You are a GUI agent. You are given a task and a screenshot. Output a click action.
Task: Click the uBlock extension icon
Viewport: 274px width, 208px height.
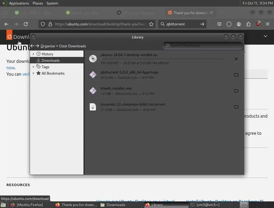click(258, 24)
